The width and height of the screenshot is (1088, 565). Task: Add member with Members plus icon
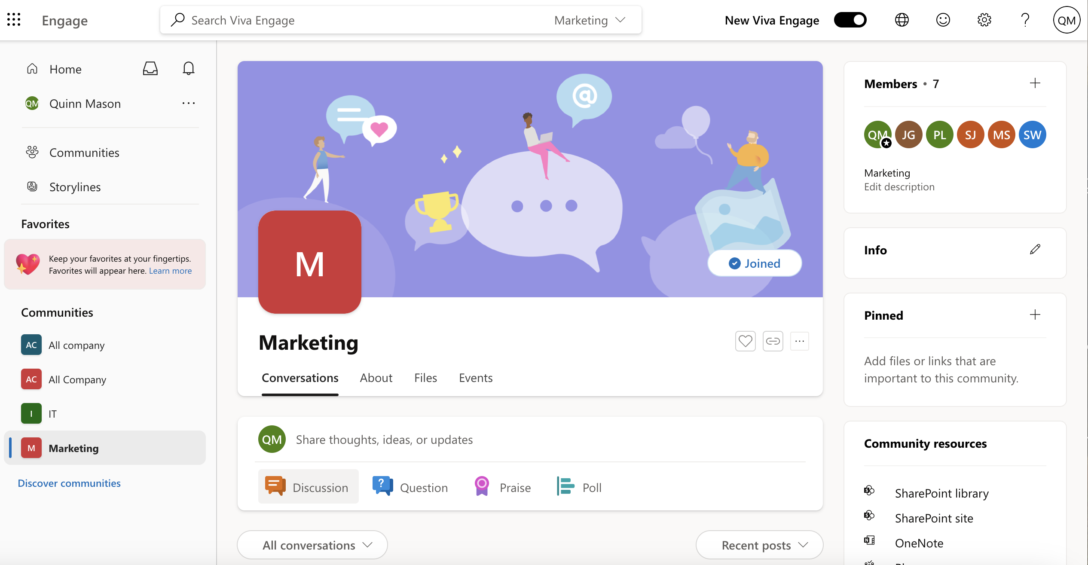pyautogui.click(x=1035, y=83)
